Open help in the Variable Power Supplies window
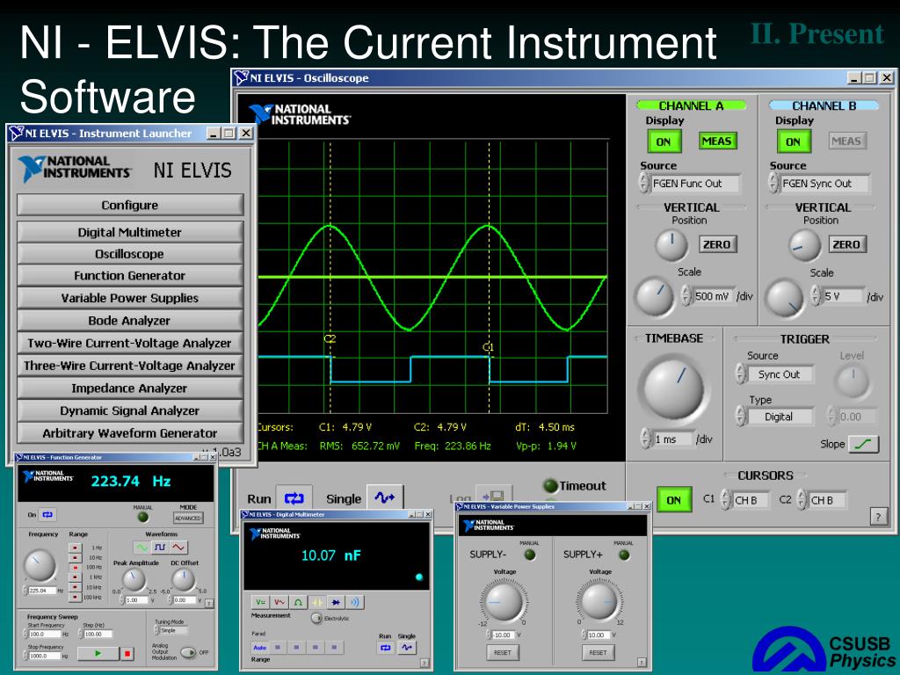The image size is (900, 675). [641, 662]
